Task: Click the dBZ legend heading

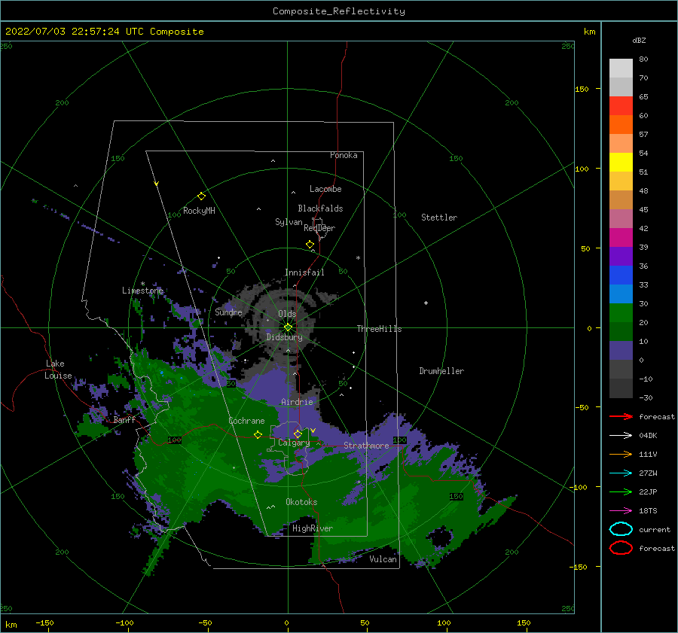Action: pyautogui.click(x=639, y=40)
